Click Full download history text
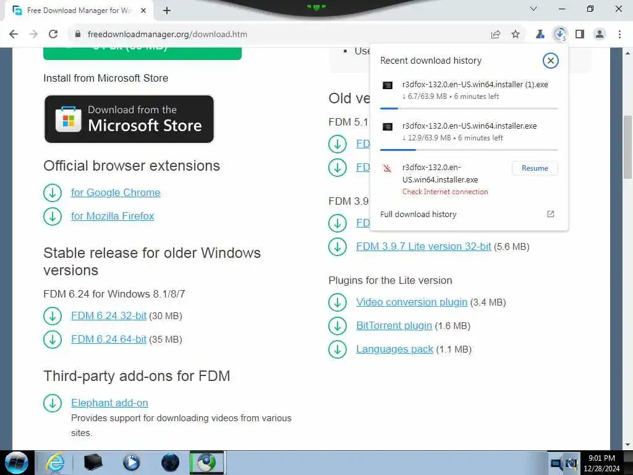Image resolution: width=633 pixels, height=475 pixels. pyautogui.click(x=418, y=214)
